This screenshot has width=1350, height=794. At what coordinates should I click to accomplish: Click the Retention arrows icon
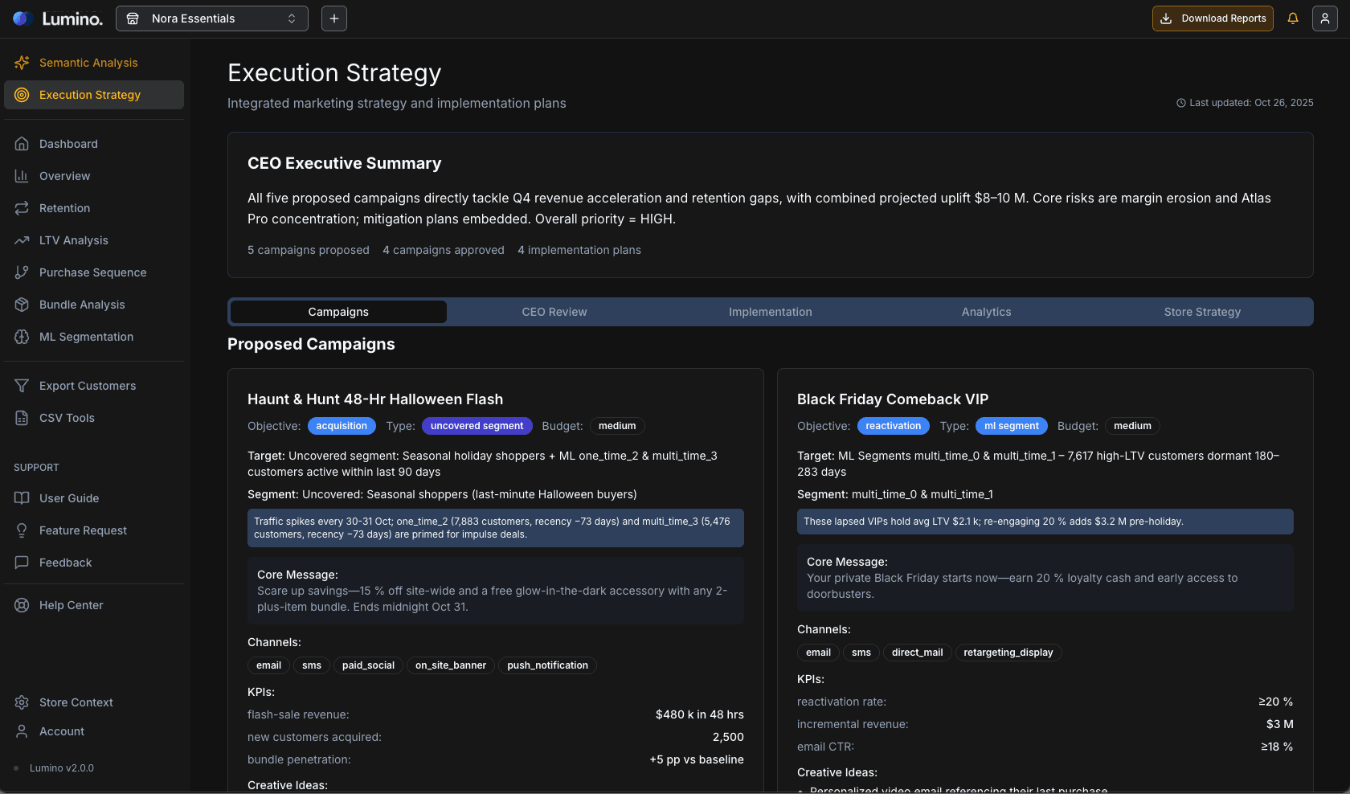pos(22,208)
